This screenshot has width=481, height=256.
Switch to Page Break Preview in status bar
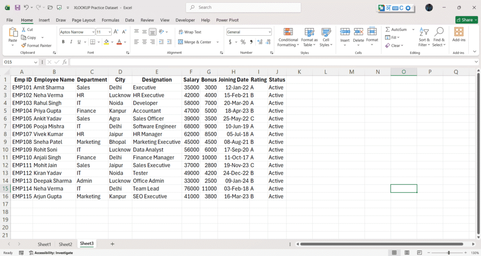click(x=419, y=253)
